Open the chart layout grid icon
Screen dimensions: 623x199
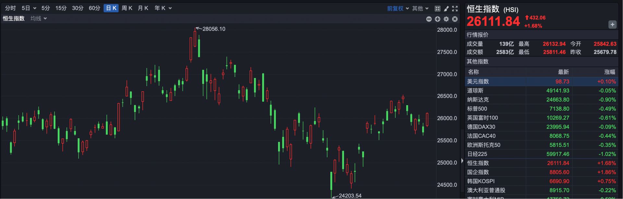(x=437, y=8)
